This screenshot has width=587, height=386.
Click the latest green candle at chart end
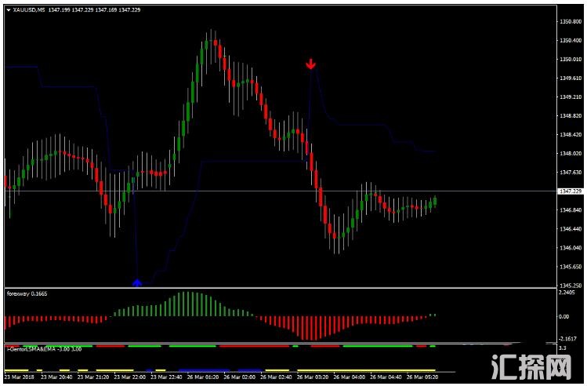pos(435,202)
